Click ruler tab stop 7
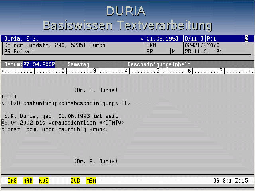Viewport: 255px width, 191px height. [221, 71]
